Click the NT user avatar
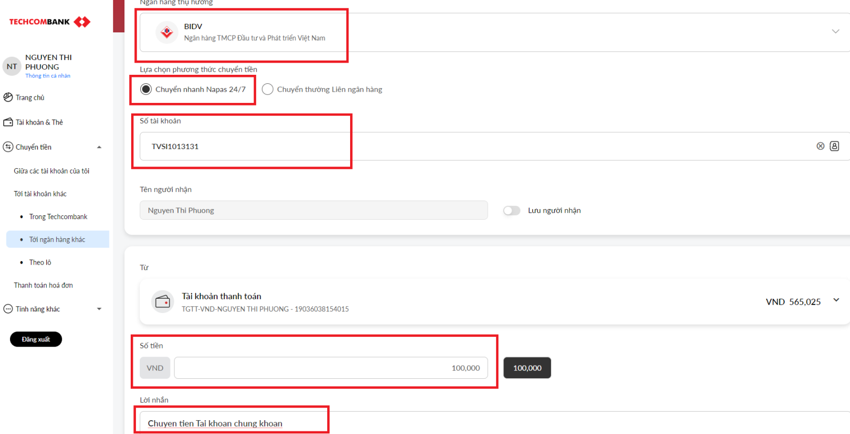 coord(12,66)
